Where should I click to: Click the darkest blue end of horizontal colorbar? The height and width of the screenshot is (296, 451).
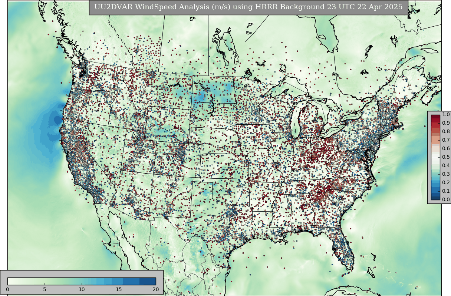148,281
